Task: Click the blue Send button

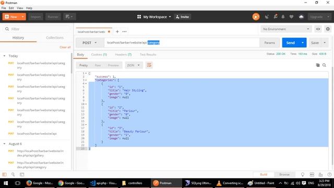Action: click(291, 43)
